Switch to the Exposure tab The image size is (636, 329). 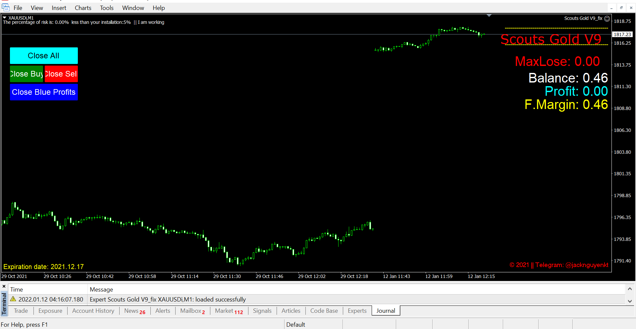[50, 311]
